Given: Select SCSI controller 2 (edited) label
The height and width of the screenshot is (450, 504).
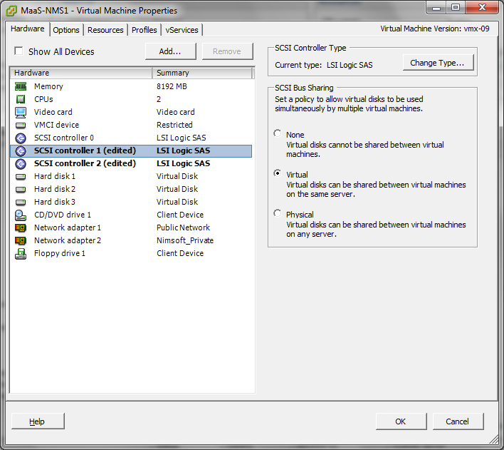Looking at the screenshot, I should click(85, 163).
